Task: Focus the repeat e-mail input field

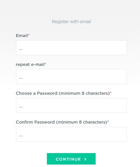Action: (x=71, y=77)
